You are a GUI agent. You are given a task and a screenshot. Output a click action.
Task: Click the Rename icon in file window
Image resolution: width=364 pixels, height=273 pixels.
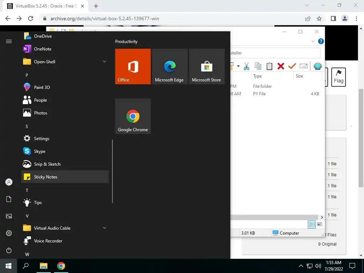[x=304, y=66]
